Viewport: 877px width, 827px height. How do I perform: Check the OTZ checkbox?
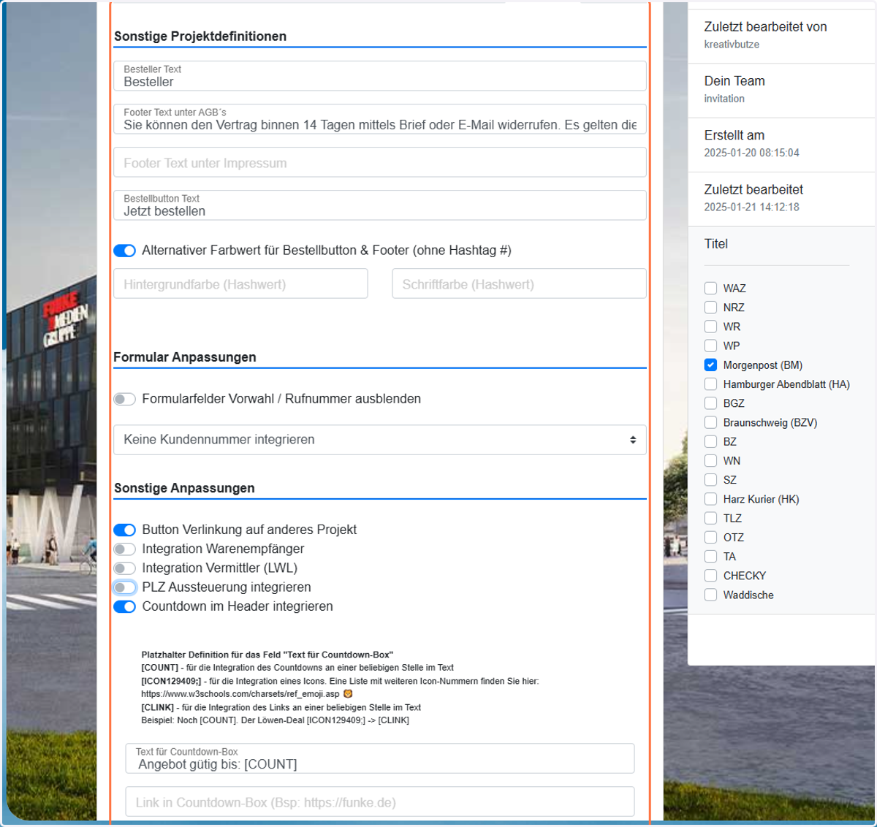tap(710, 537)
